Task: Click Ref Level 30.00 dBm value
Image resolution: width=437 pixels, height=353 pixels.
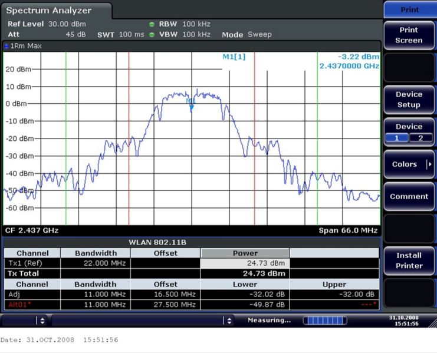Action: point(67,24)
